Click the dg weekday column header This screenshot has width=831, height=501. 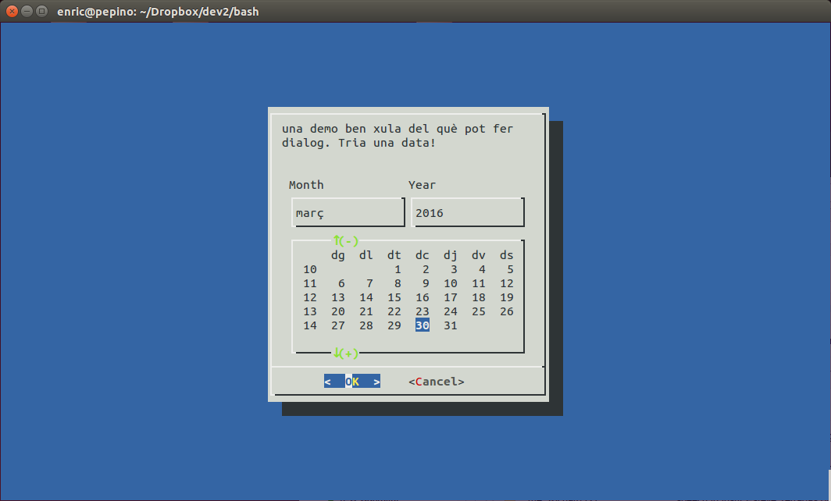point(338,255)
